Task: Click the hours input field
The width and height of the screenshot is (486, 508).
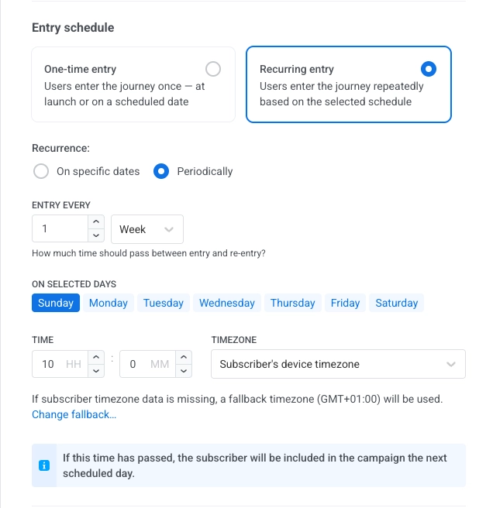Action: click(58, 364)
